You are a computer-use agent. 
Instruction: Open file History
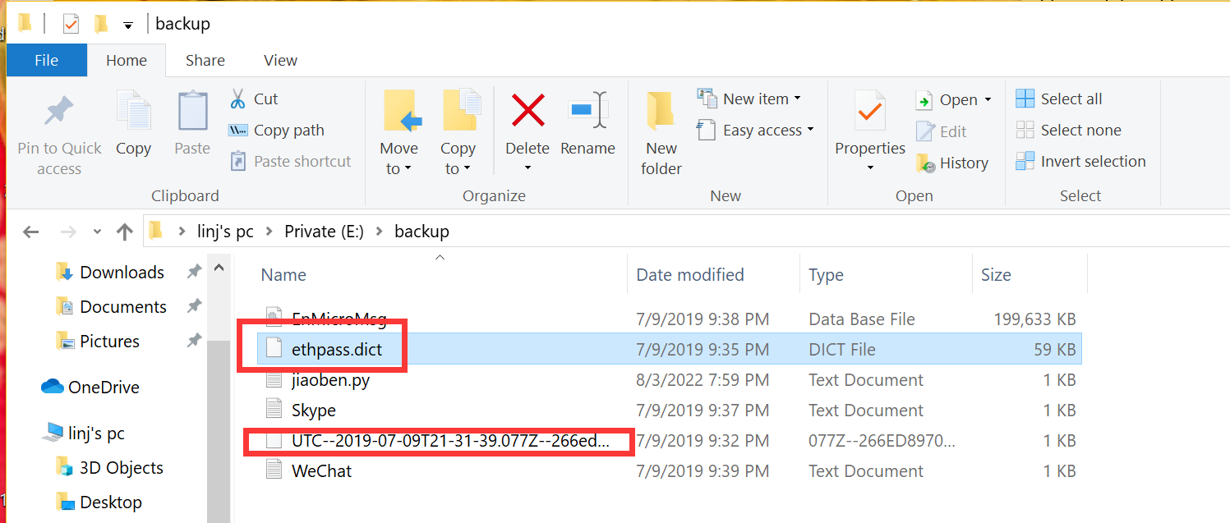952,163
